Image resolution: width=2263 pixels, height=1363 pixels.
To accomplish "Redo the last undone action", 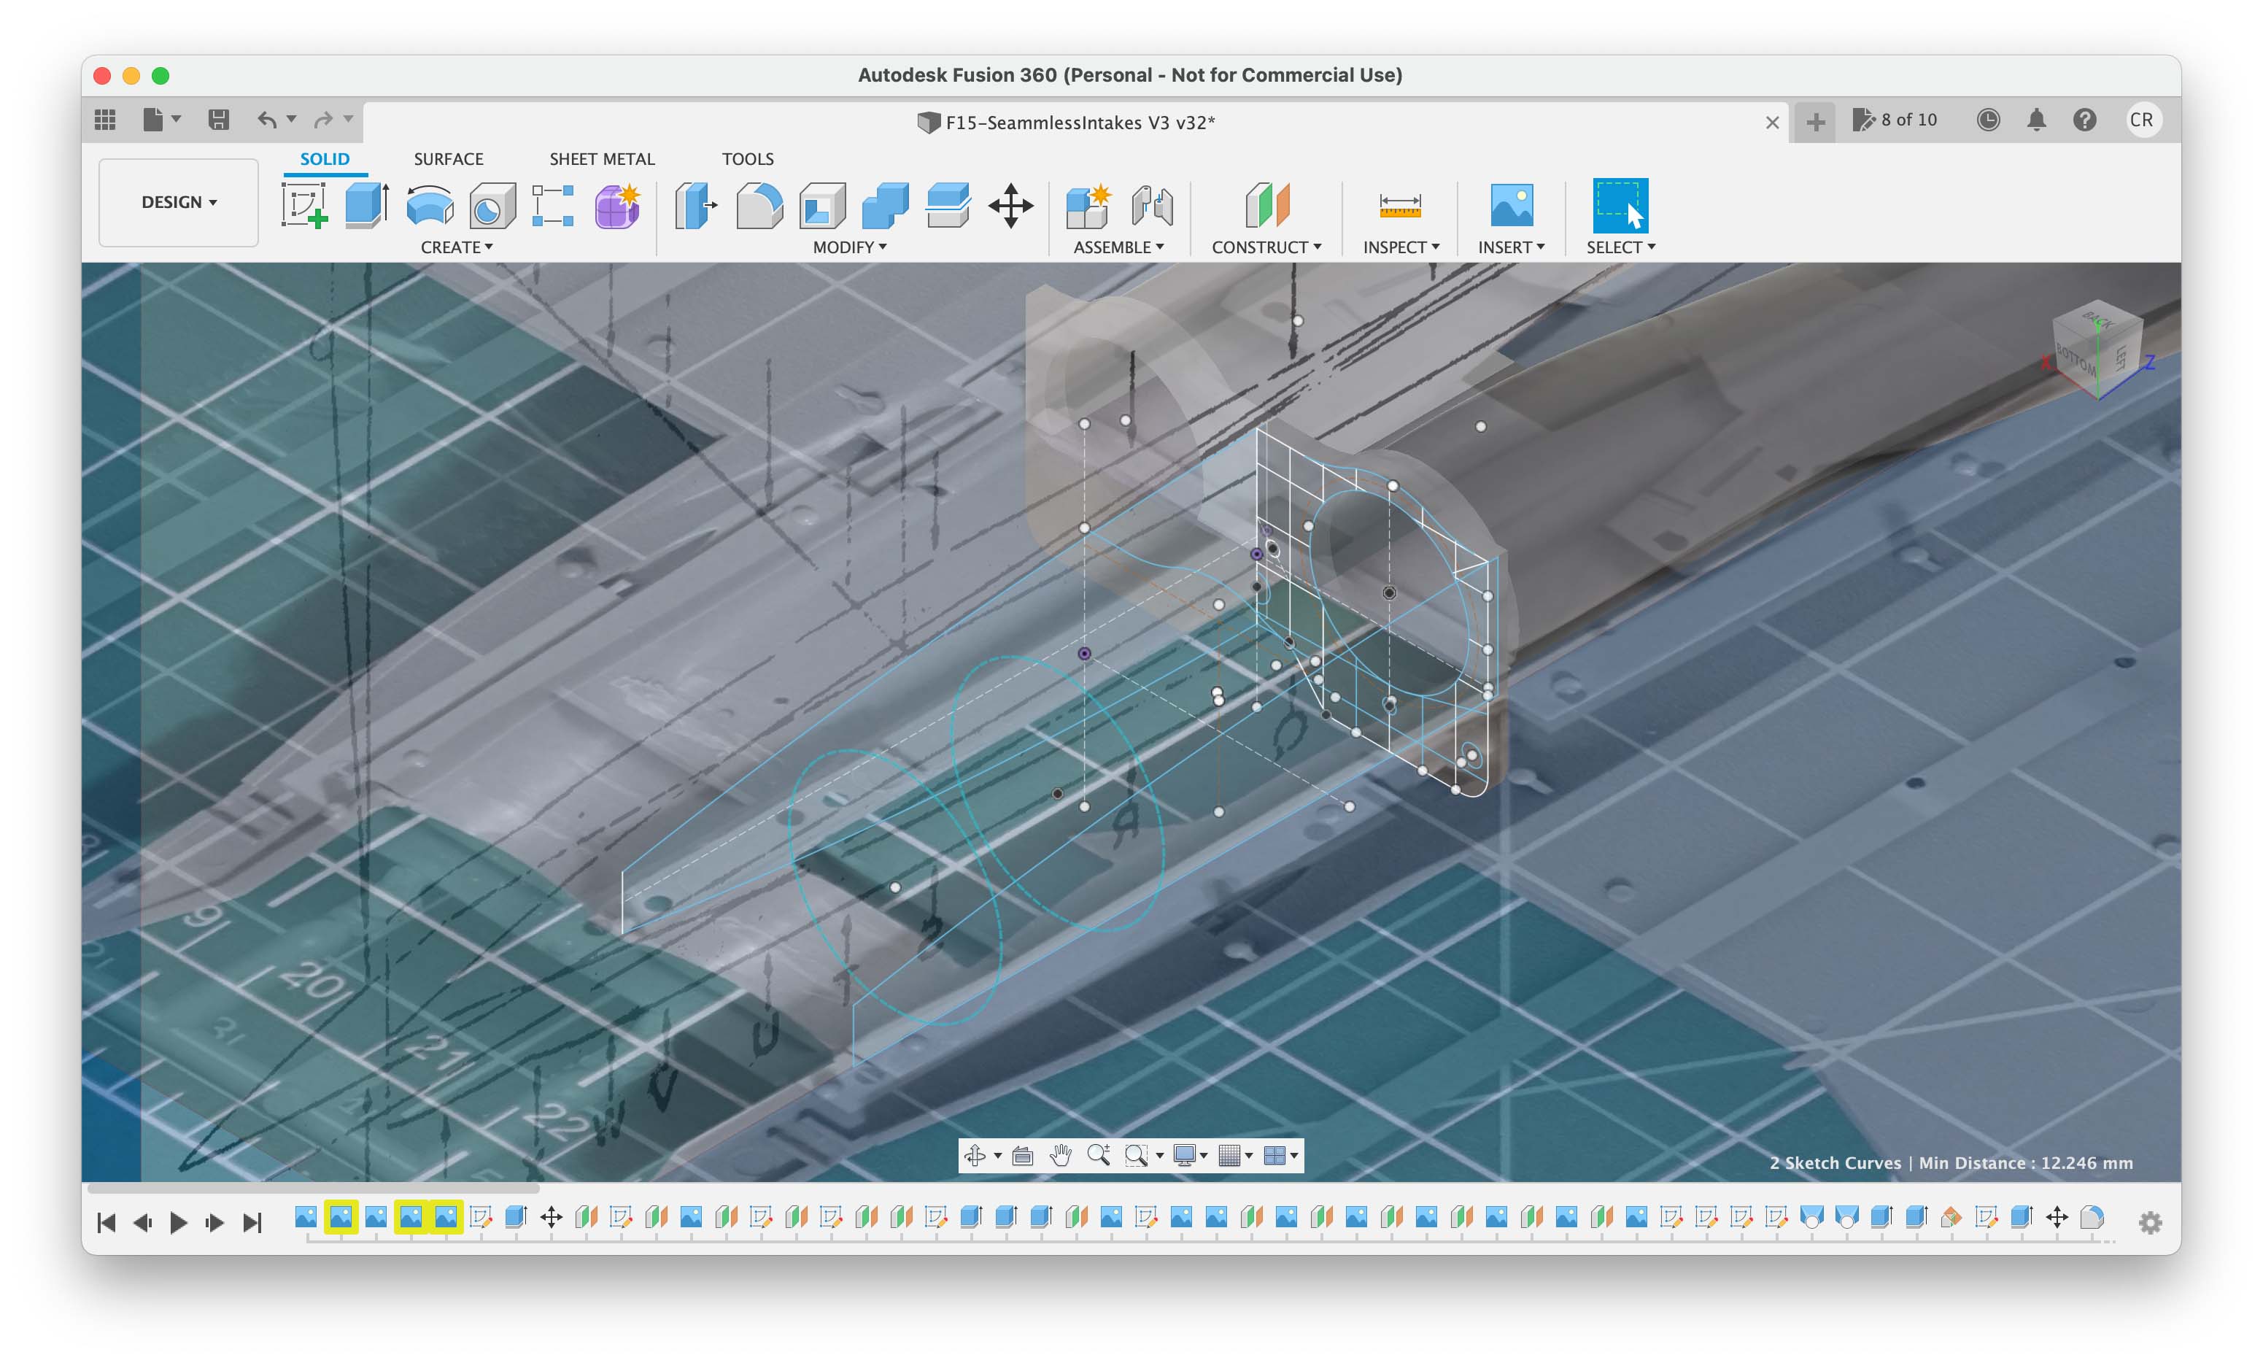I will point(323,120).
